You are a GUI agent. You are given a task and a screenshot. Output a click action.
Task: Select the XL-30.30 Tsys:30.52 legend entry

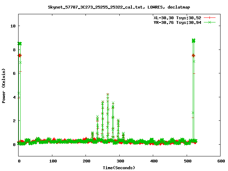177,18
